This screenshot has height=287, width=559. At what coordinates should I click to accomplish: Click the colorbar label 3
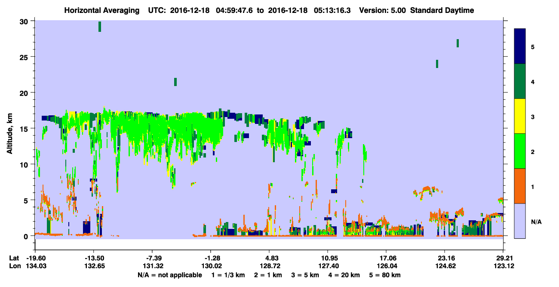tap(533, 117)
